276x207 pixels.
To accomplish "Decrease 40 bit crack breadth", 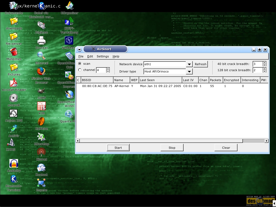I will [x=264, y=65].
